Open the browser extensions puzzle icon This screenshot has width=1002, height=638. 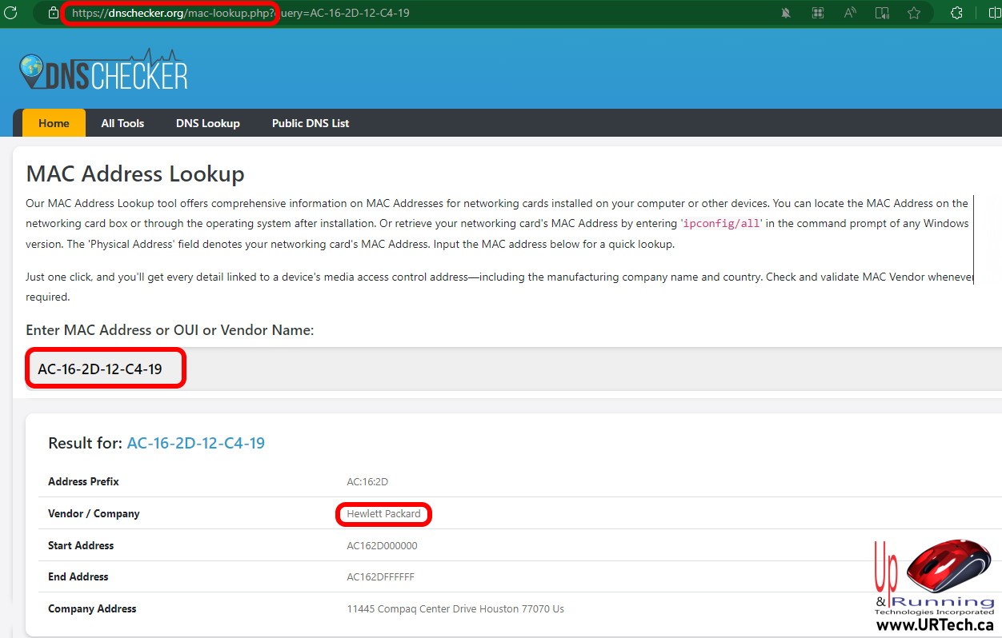click(x=956, y=13)
